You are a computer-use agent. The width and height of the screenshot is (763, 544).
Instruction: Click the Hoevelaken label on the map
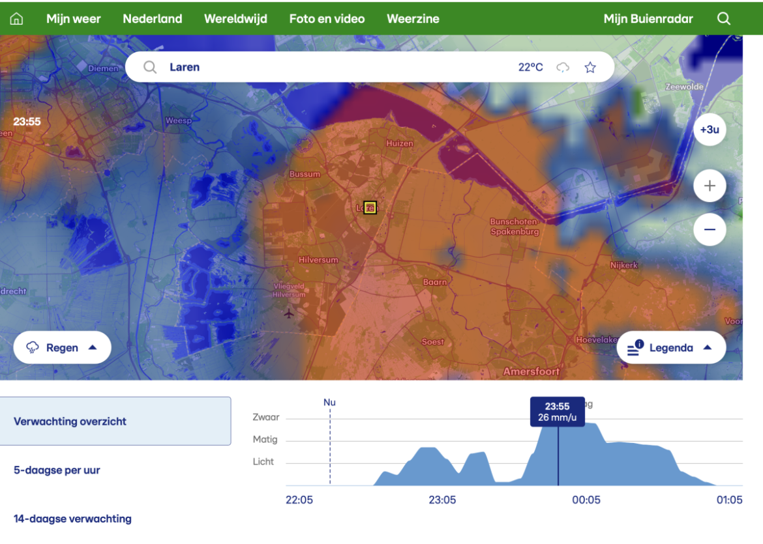[597, 340]
